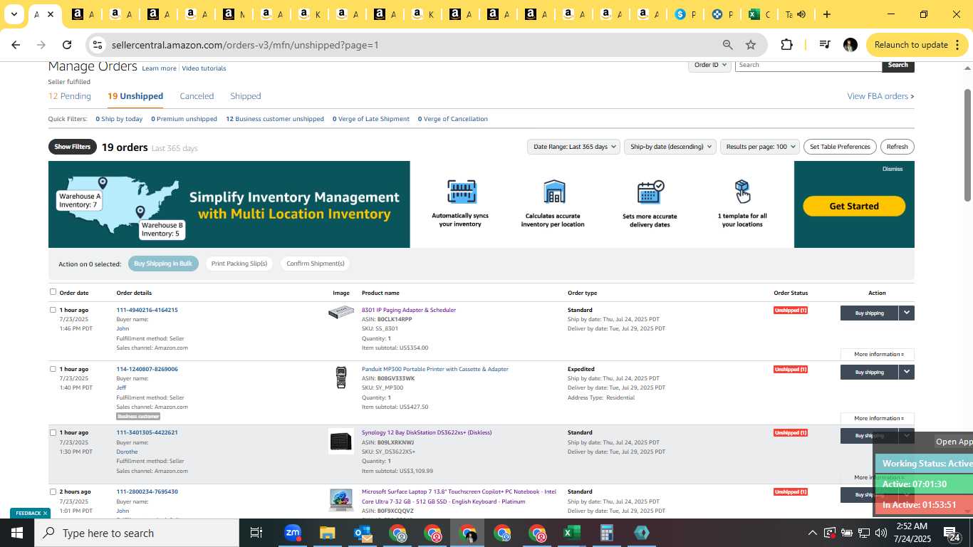The width and height of the screenshot is (973, 547).
Task: Select order 111-4940216-4164215 checkbox
Action: click(x=53, y=310)
